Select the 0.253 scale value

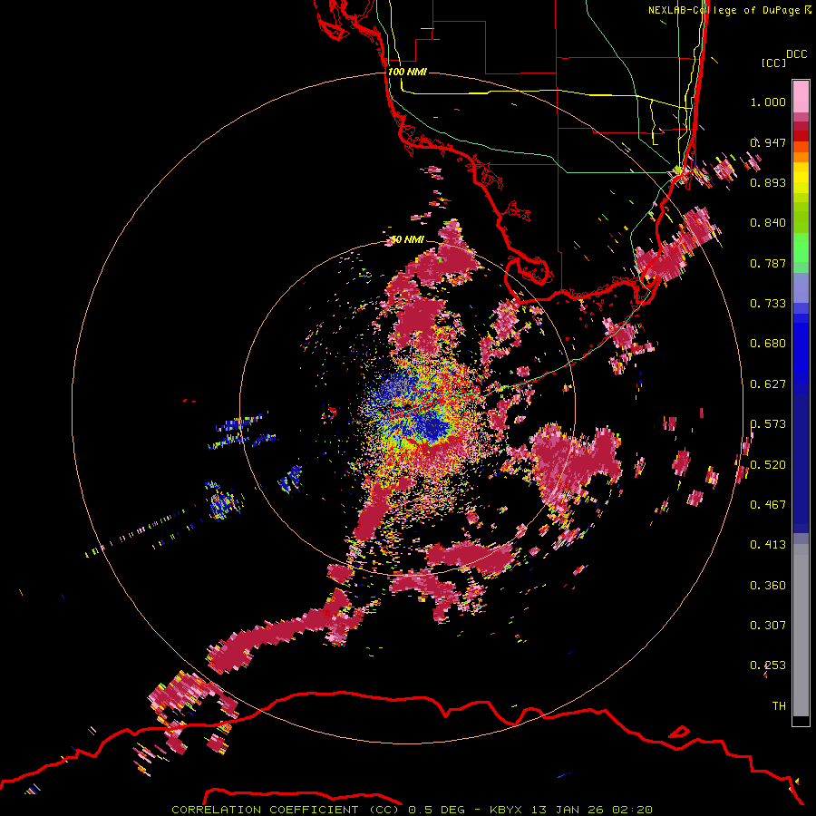click(768, 665)
